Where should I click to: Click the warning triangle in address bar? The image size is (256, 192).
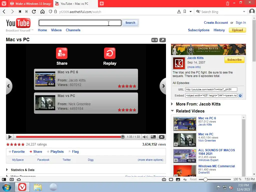tap(179, 11)
